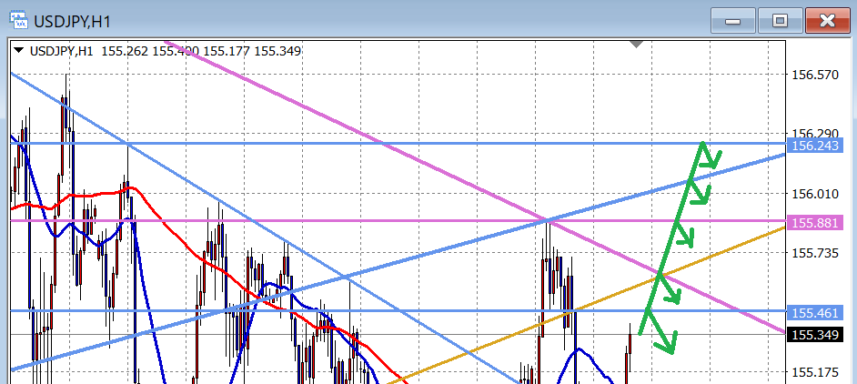Click the chart window icon in title bar
The width and height of the screenshot is (857, 384).
18,19
